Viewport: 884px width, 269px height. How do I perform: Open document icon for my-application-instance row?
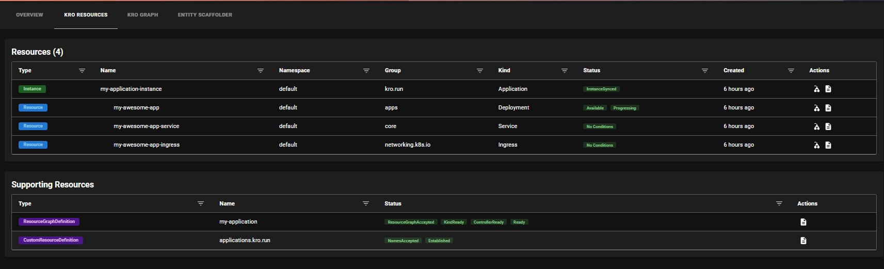coord(828,89)
